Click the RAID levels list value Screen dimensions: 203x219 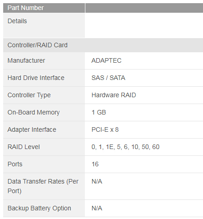[x=125, y=147]
